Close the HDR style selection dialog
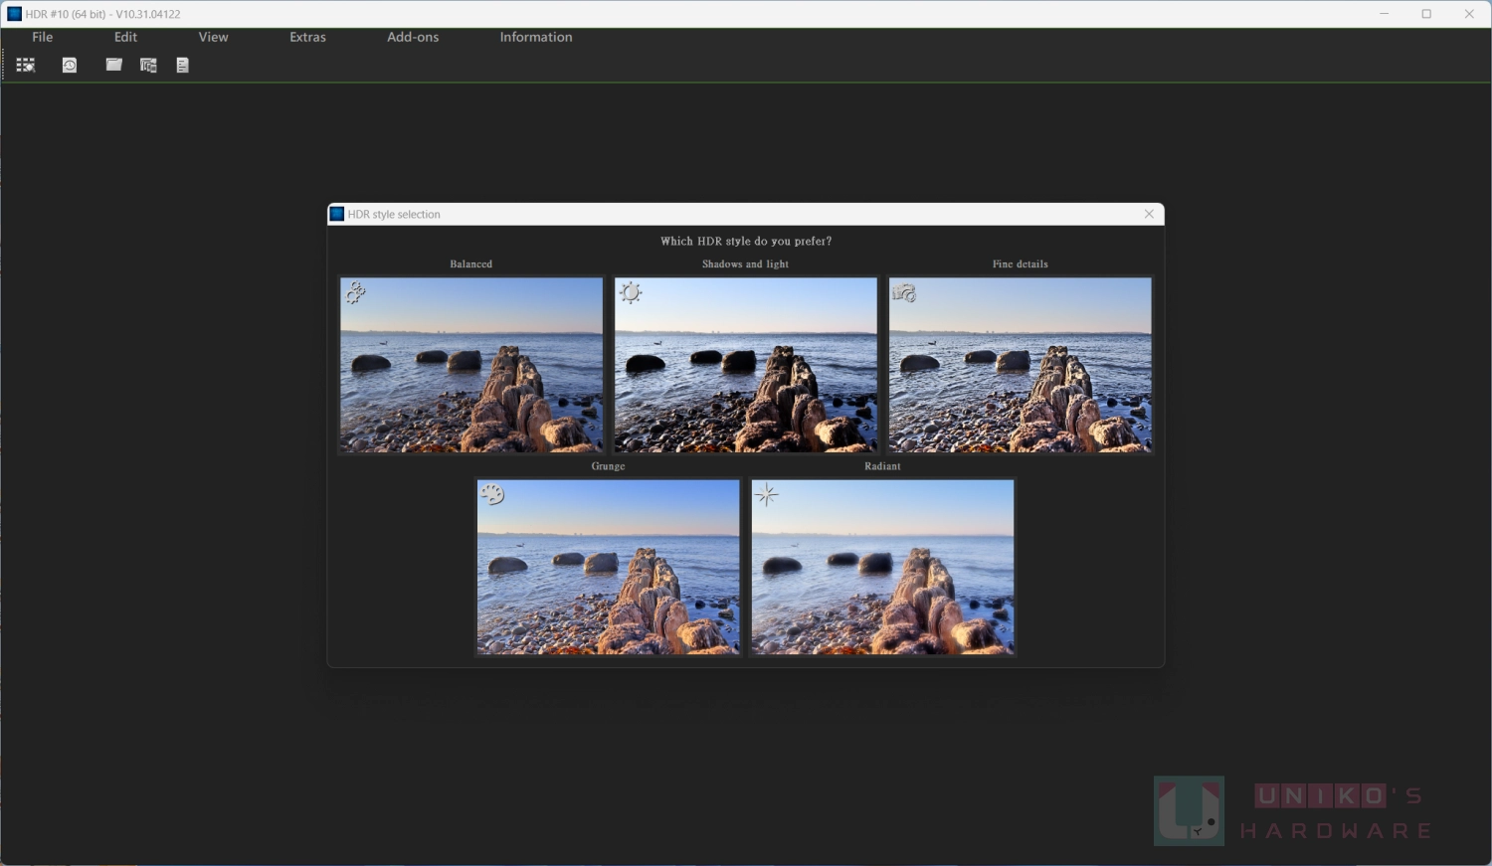 (x=1149, y=214)
